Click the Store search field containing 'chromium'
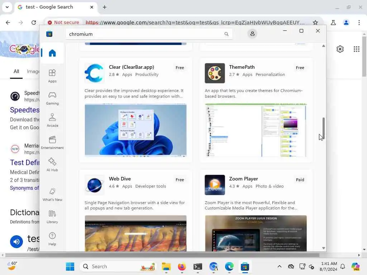Screen dimensions: 367x275 pyautogui.click(x=149, y=34)
